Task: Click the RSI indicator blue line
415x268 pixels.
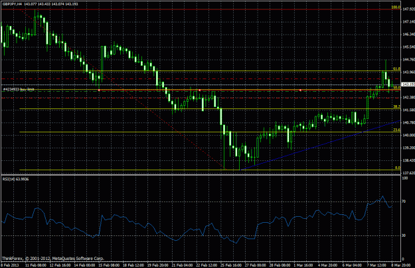Action: pyautogui.click(x=197, y=219)
